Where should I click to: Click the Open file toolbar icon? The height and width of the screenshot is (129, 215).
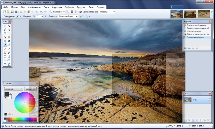[x=8, y=12]
